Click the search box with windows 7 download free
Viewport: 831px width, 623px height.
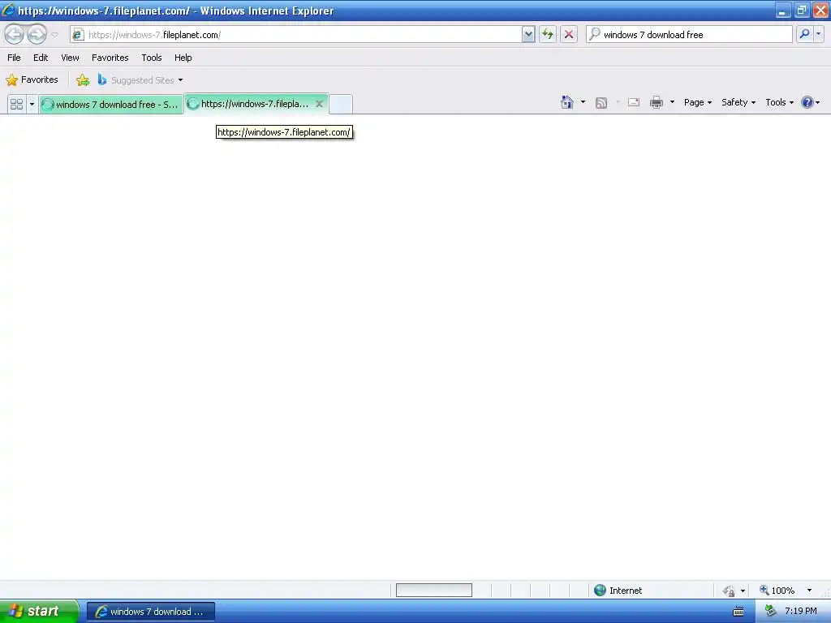(x=689, y=34)
